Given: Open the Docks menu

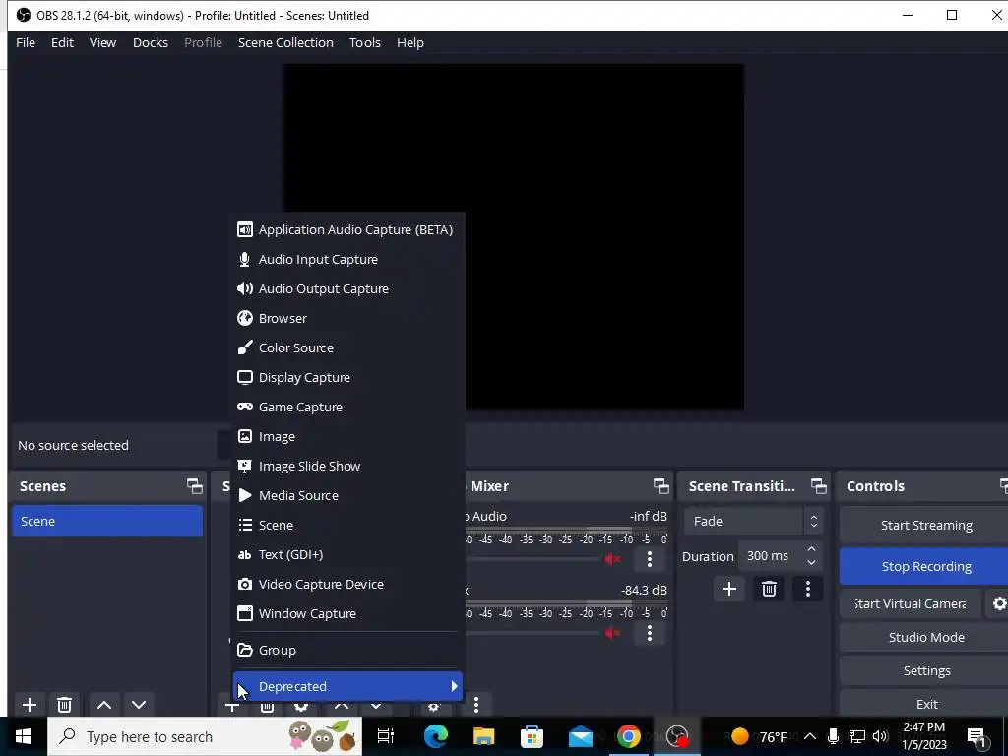Looking at the screenshot, I should [151, 42].
